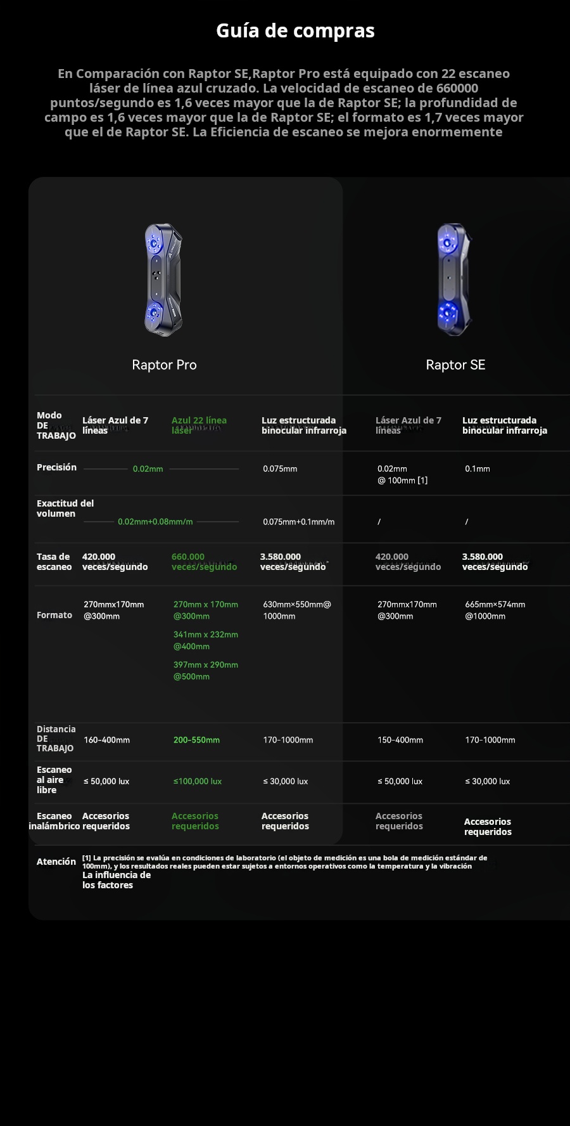Click the Exactitud del volumen row label
The width and height of the screenshot is (570, 1126).
(x=65, y=508)
